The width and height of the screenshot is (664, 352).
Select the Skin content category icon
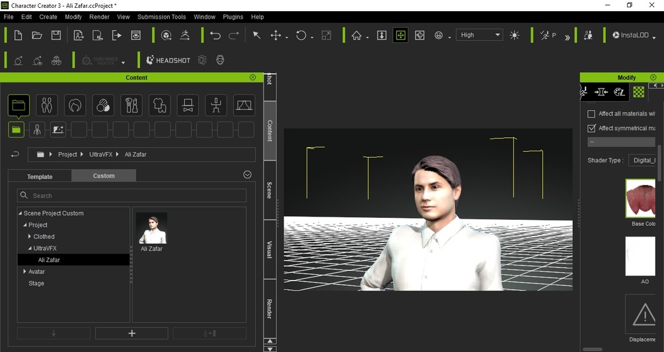pos(103,106)
